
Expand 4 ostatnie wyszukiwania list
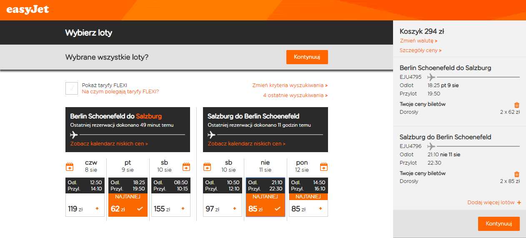coord(295,95)
